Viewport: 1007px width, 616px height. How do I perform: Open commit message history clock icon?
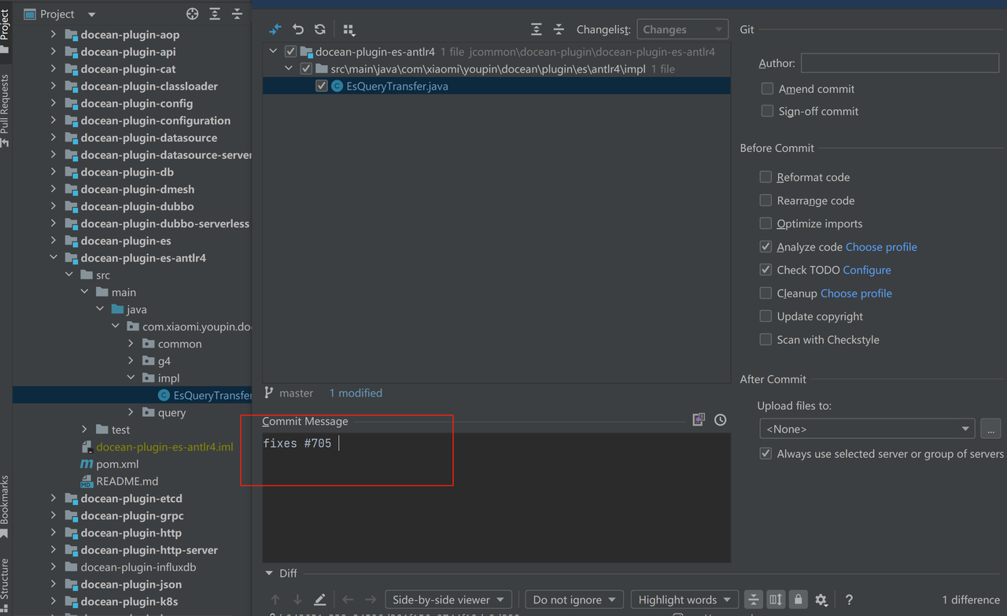point(721,420)
